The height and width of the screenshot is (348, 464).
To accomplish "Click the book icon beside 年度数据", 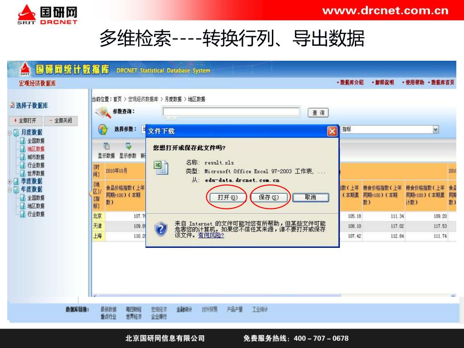I will (x=17, y=189).
